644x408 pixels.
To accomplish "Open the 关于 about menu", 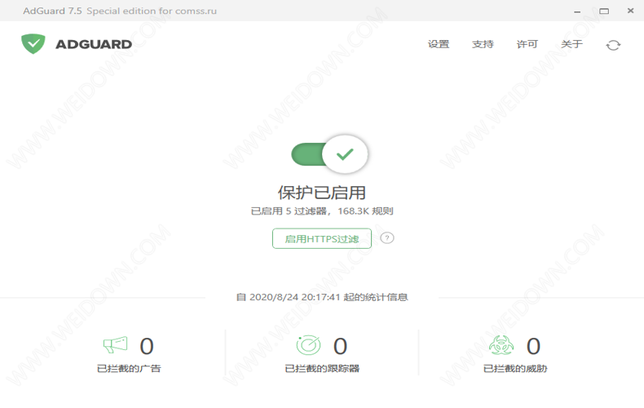I will click(x=571, y=44).
